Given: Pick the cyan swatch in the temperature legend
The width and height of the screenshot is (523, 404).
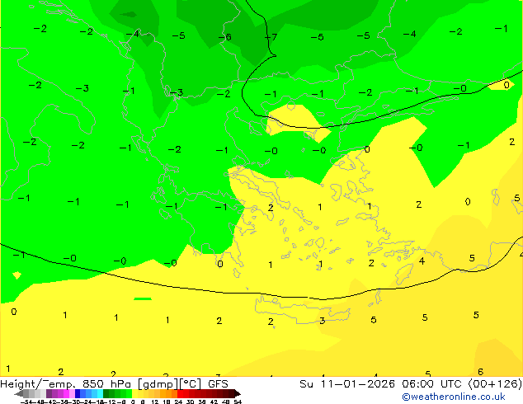Looking at the screenshot, I should tap(100, 393).
